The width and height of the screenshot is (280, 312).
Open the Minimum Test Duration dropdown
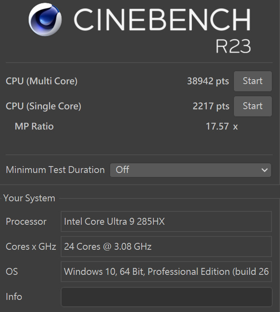click(191, 170)
